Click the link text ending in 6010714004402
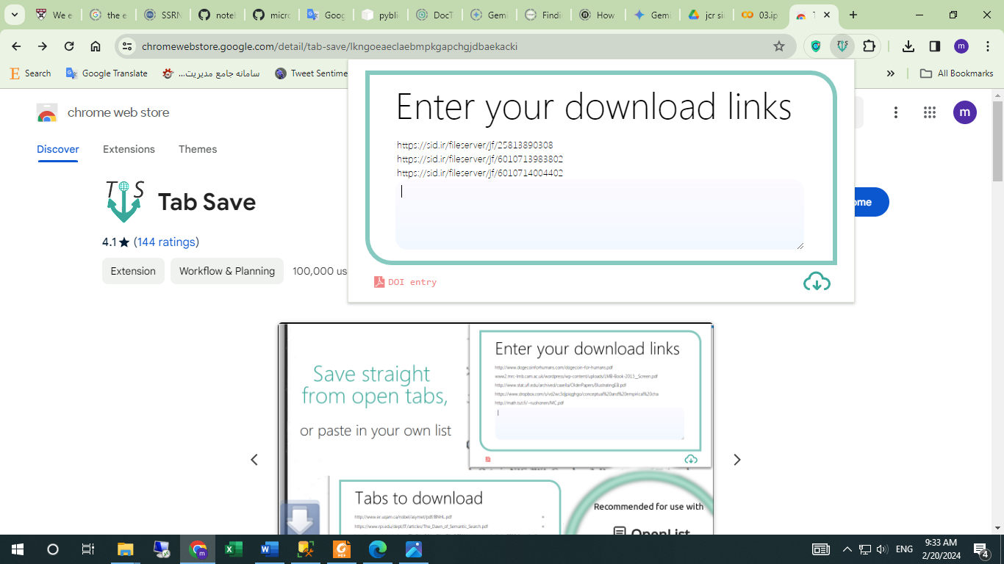The height and width of the screenshot is (564, 1004). tap(480, 173)
